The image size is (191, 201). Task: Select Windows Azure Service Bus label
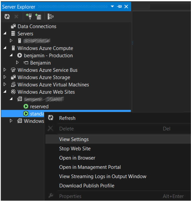coord(47,70)
